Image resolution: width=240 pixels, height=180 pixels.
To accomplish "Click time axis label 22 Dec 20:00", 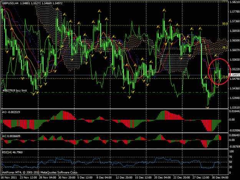I will click(182, 178).
